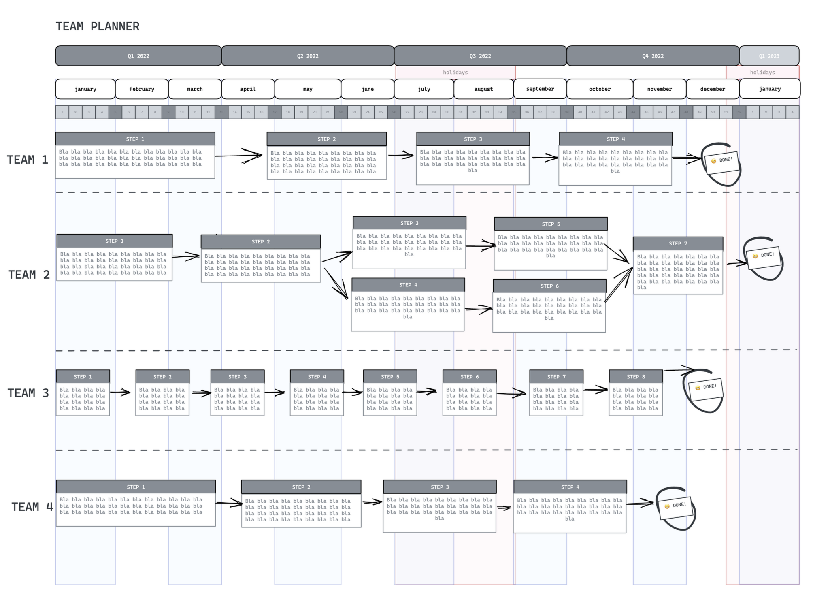
Task: Click the Team 2 DONE! sticker
Action: [x=764, y=258]
